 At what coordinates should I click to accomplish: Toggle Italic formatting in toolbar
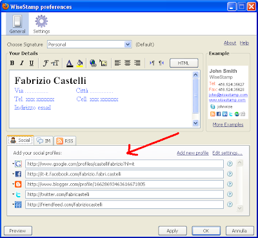(22, 63)
